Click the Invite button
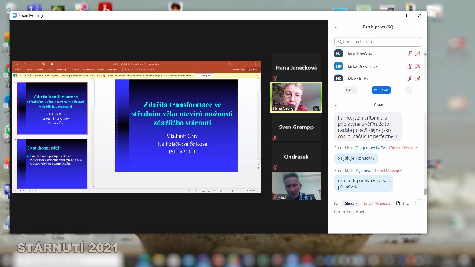Image resolution: width=475 pixels, height=267 pixels. tap(350, 90)
